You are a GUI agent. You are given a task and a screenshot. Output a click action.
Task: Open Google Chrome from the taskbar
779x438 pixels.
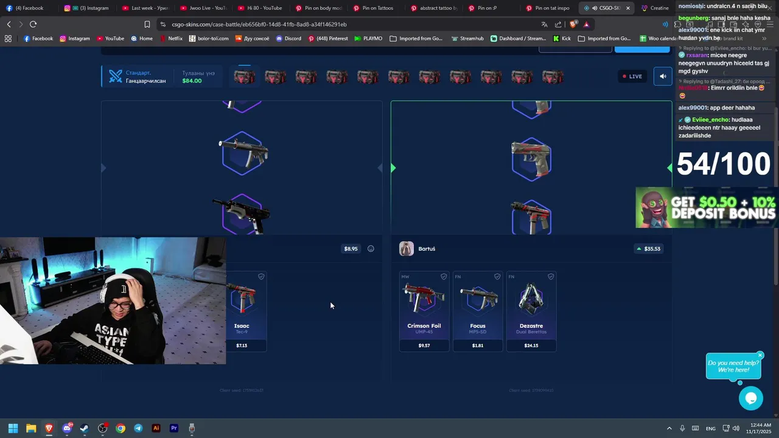(121, 428)
